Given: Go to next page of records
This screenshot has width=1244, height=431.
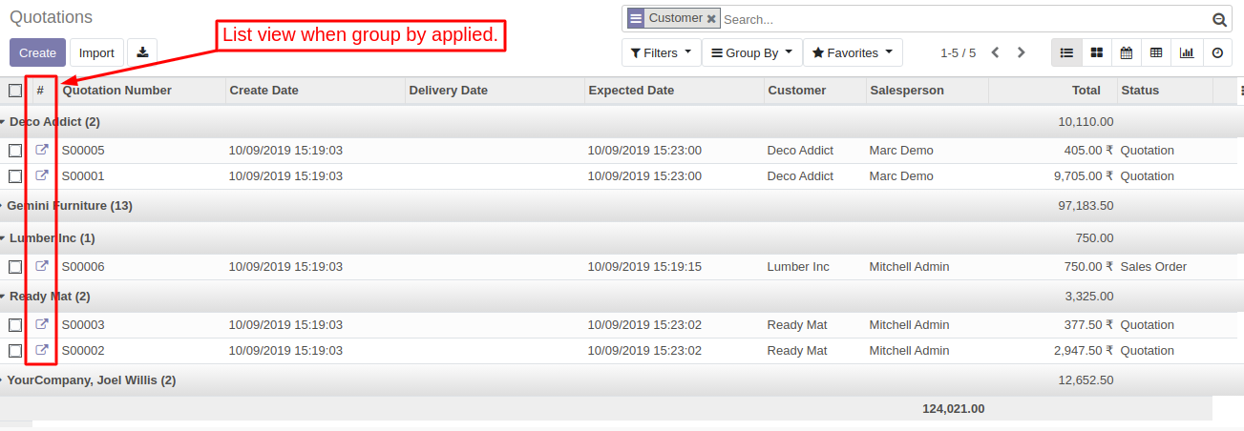Looking at the screenshot, I should point(1022,53).
